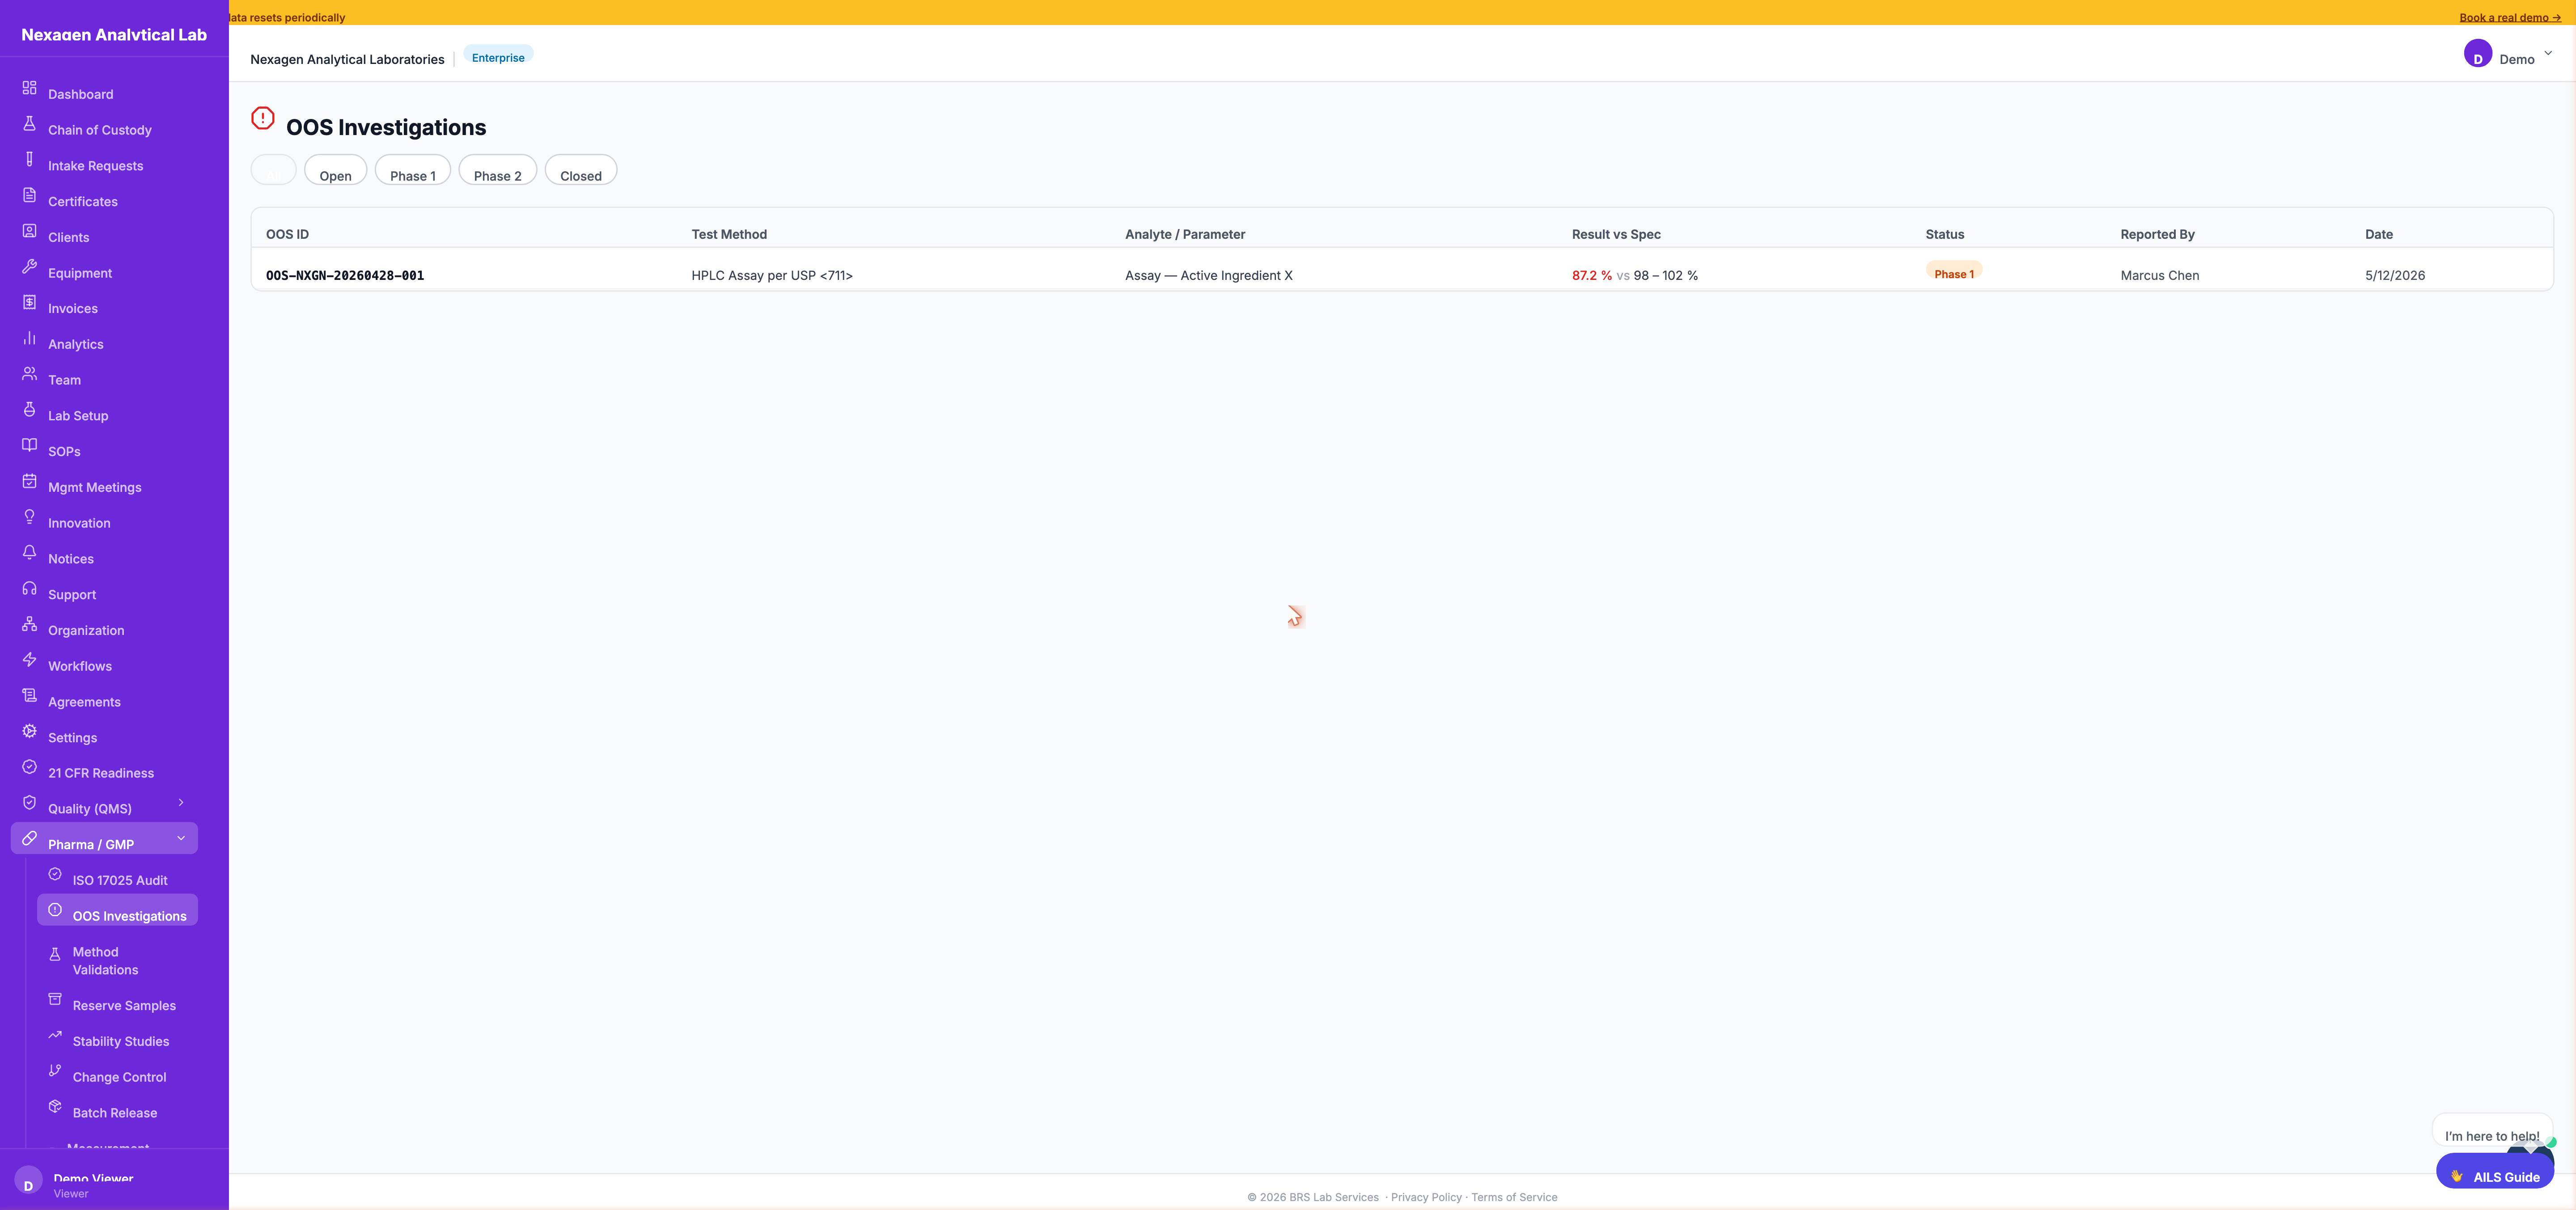Image resolution: width=2576 pixels, height=1210 pixels.
Task: Launch the AILS Guide assistant button
Action: [2495, 1171]
